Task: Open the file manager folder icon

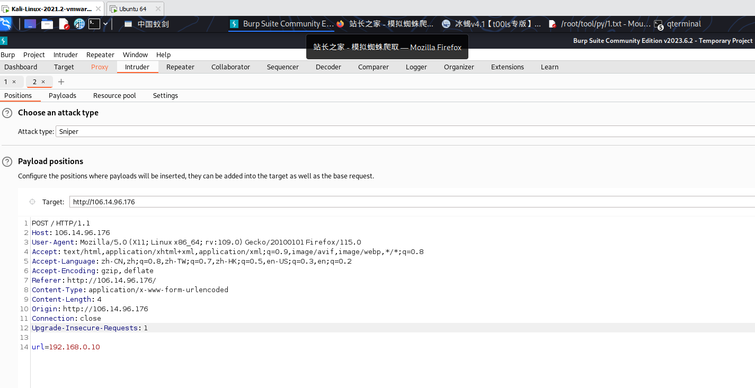Action: coord(47,24)
